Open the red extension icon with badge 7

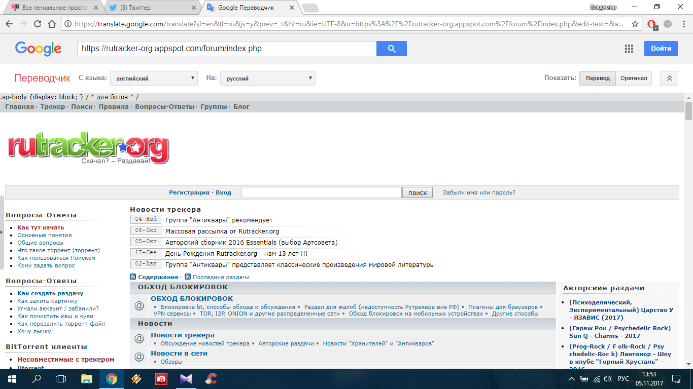point(653,24)
